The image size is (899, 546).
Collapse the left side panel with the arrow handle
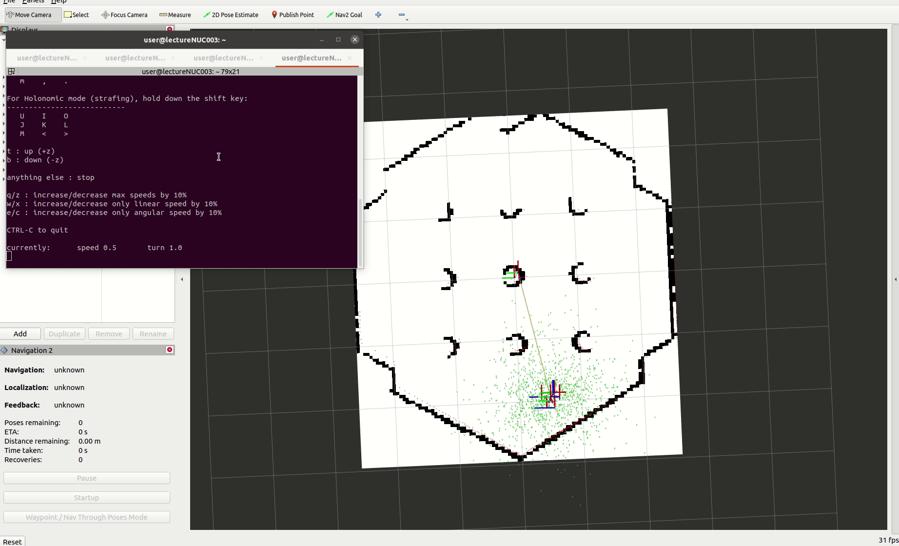point(182,279)
